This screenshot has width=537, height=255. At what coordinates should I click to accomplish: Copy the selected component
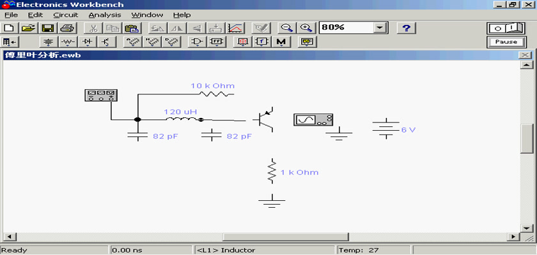112,28
